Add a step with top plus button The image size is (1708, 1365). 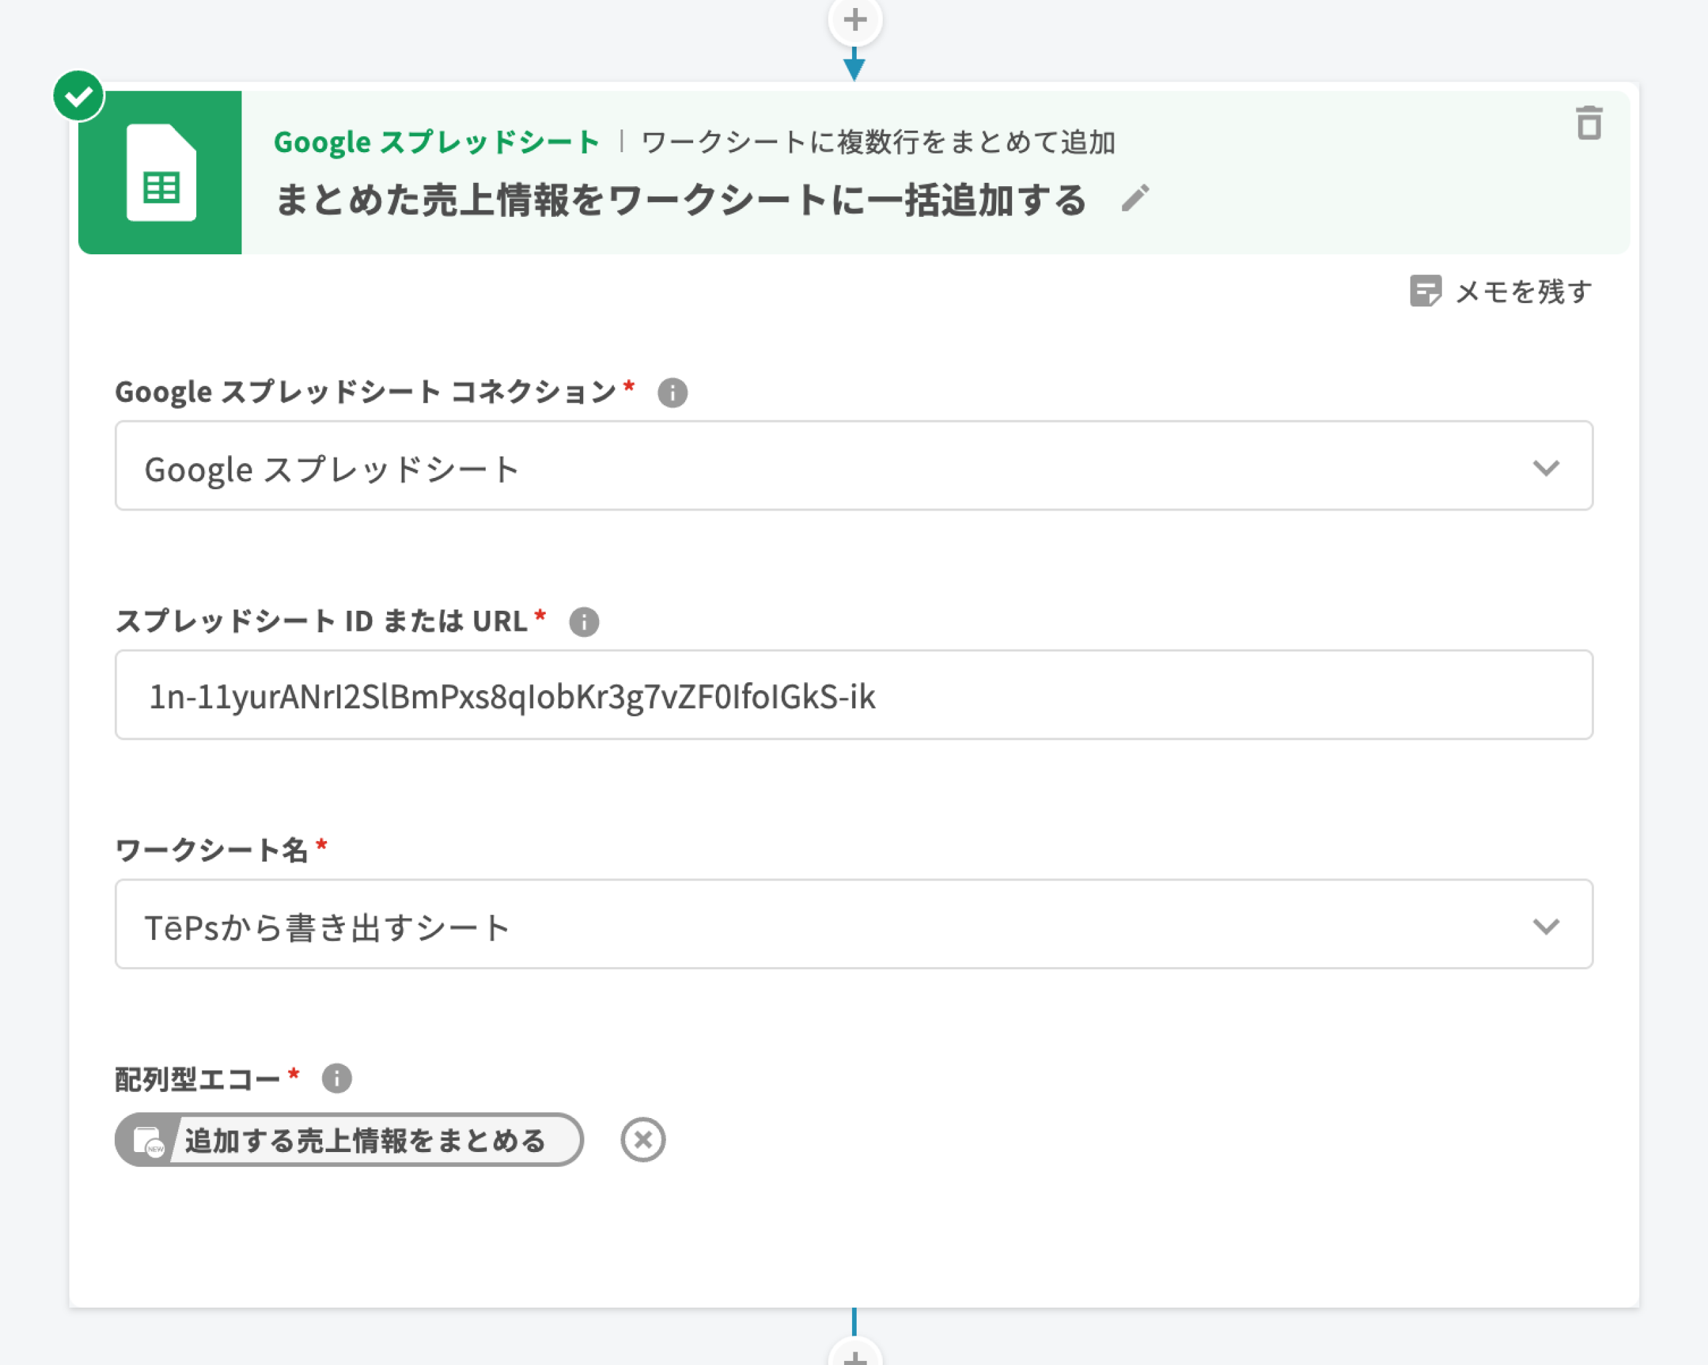coord(854,20)
